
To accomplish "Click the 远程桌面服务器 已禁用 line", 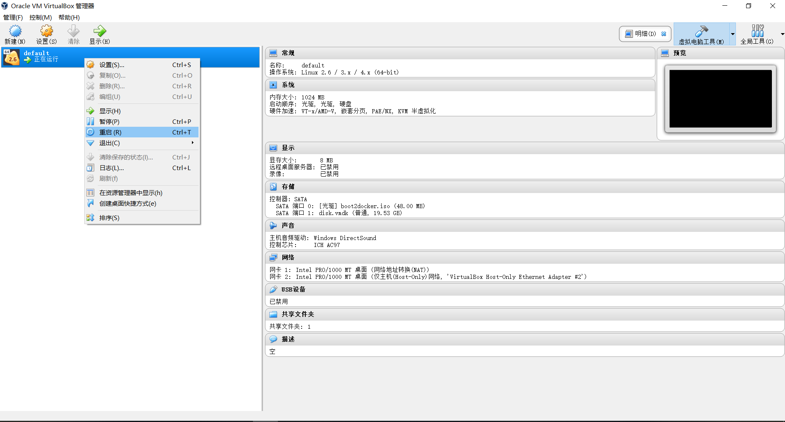I will (x=304, y=167).
